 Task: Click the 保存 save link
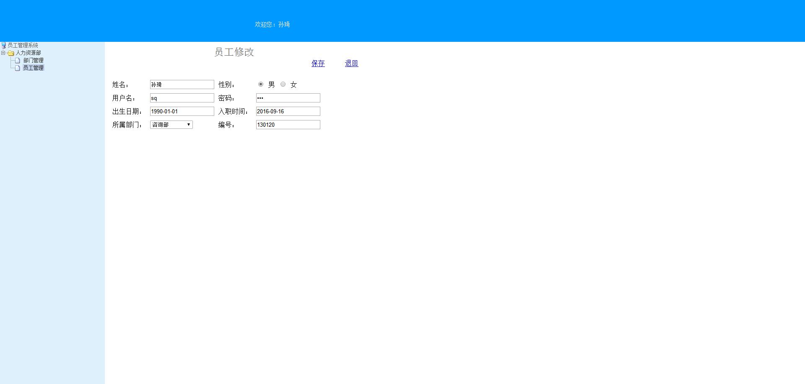click(318, 63)
